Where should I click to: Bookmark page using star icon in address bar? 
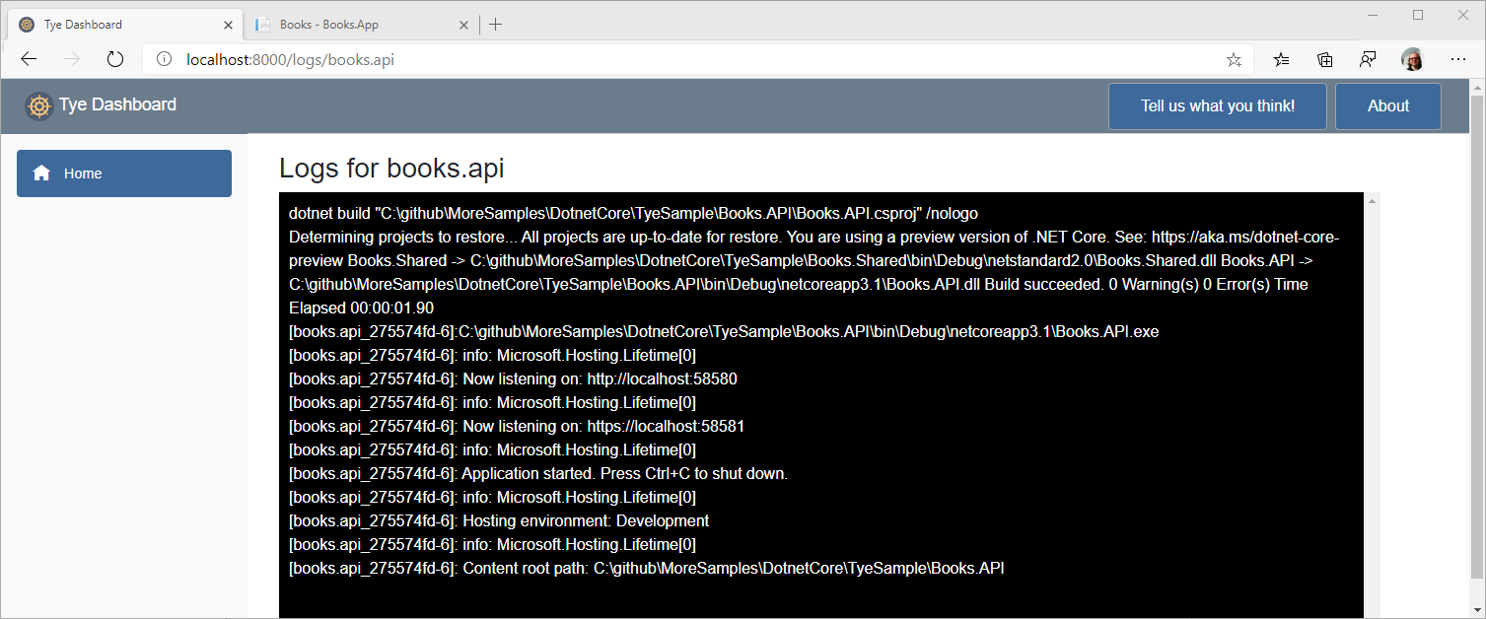pyautogui.click(x=1234, y=60)
